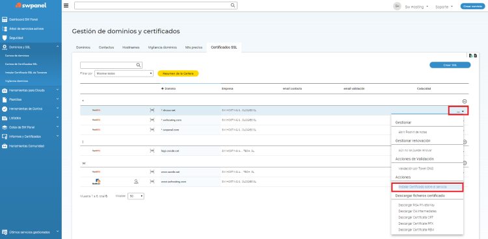Screen dimensions: 488x239
Task: Select the Certificados SSL tab
Action: click(x=224, y=47)
